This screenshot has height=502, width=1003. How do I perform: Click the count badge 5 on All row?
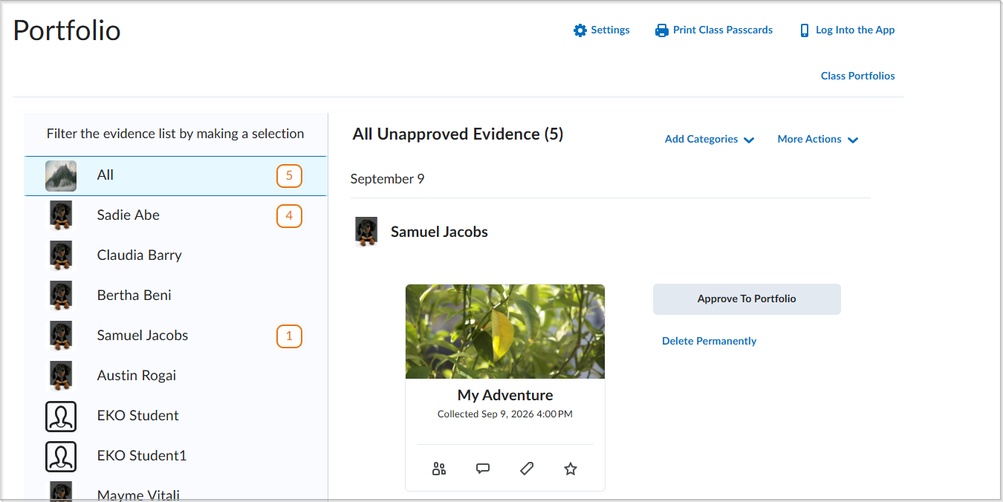289,177
